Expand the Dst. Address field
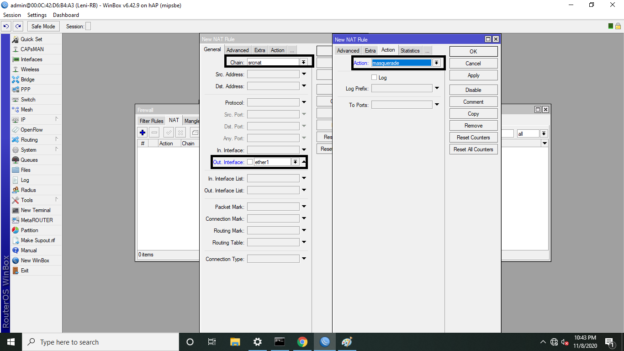624x351 pixels. point(304,86)
